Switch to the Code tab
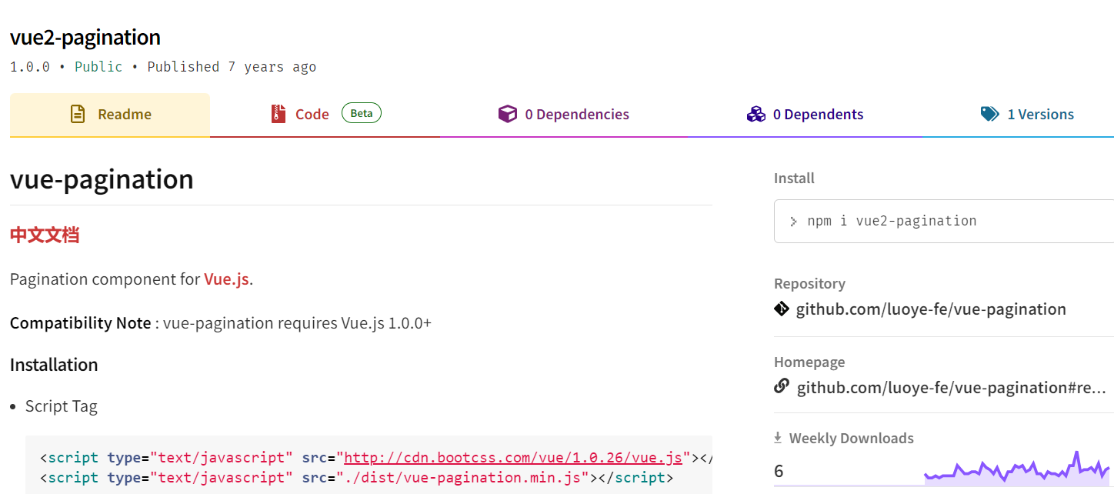The height and width of the screenshot is (494, 1114). (312, 113)
